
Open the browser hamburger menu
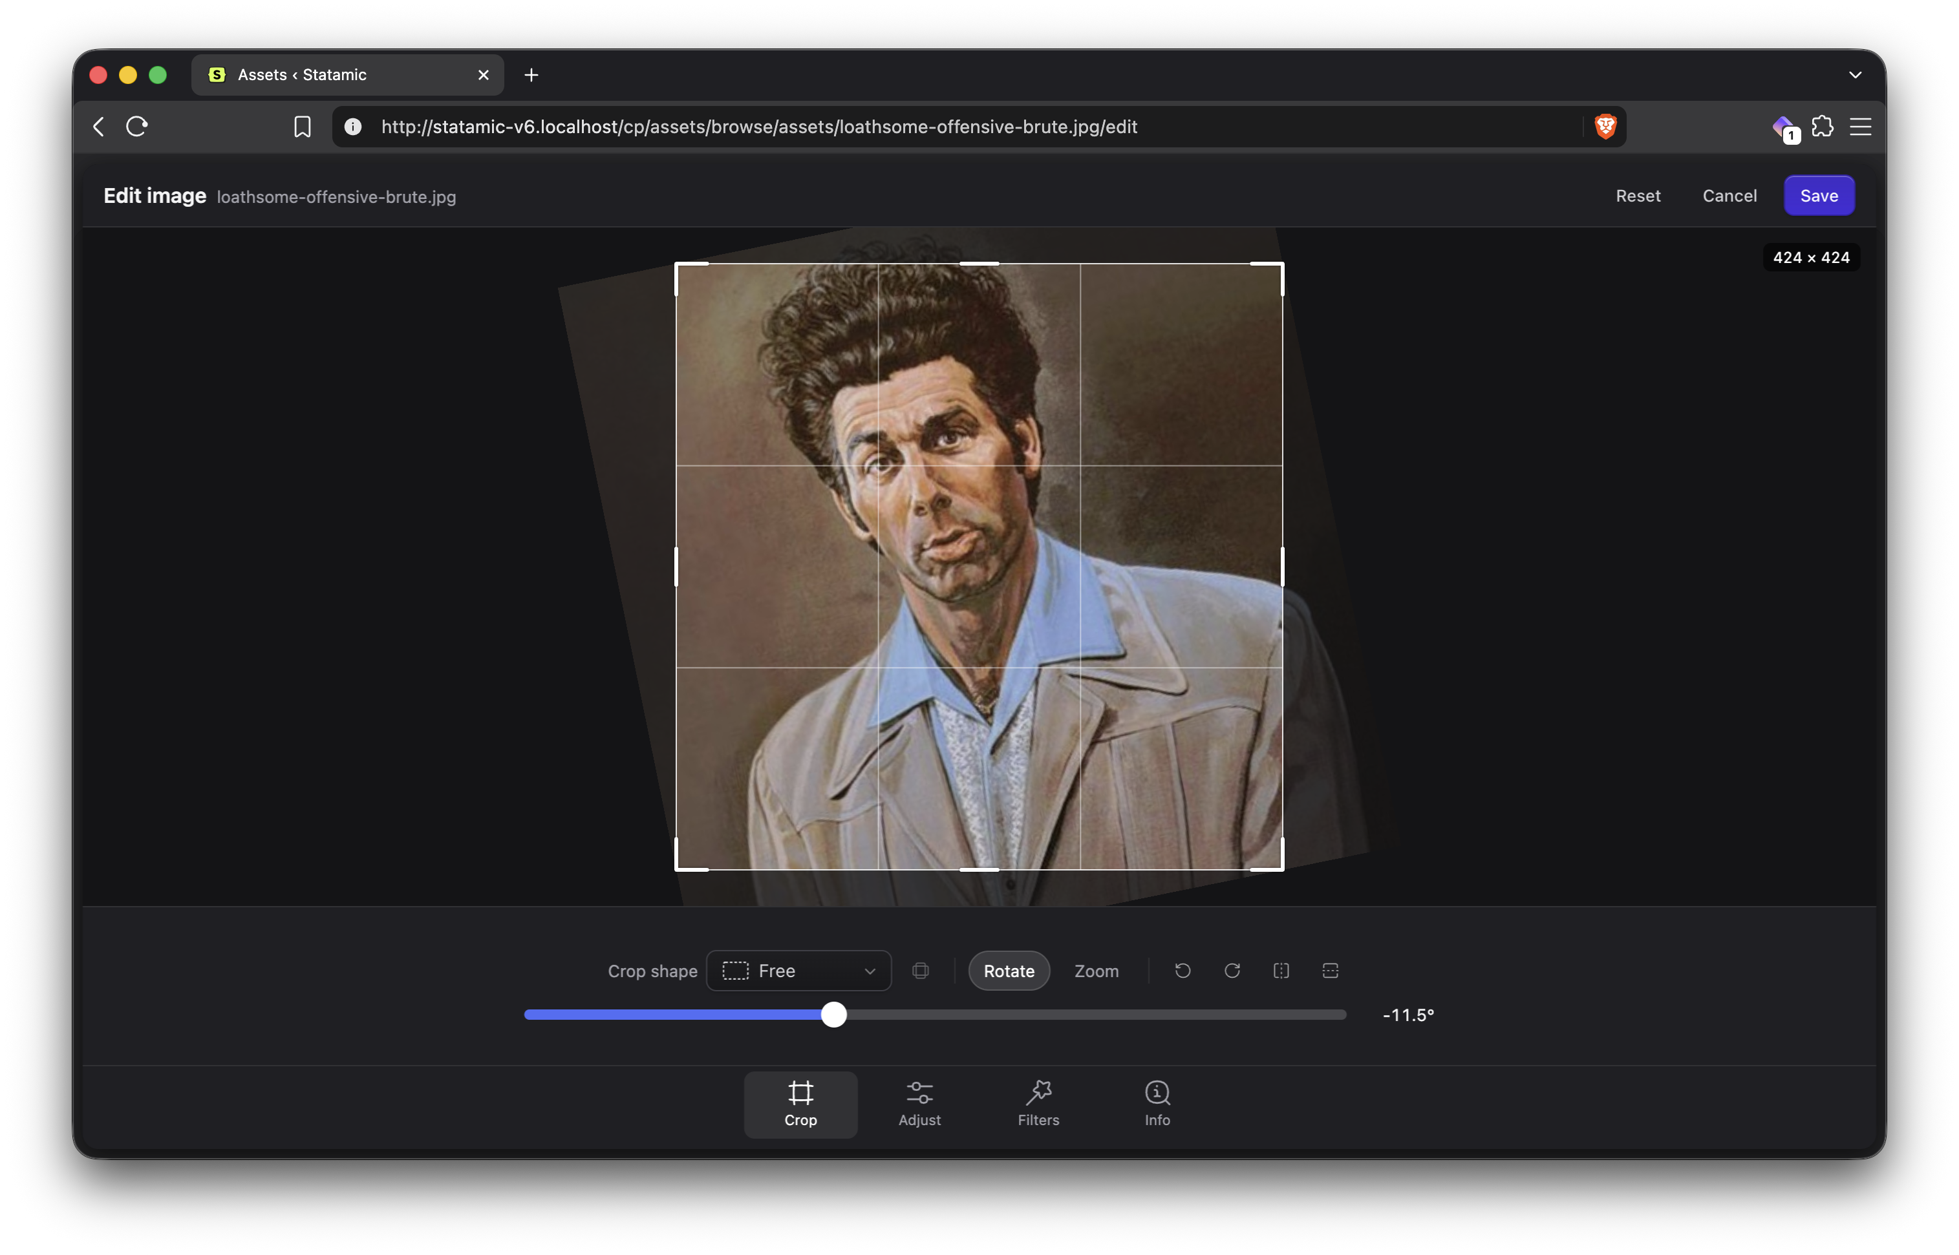pyautogui.click(x=1859, y=126)
